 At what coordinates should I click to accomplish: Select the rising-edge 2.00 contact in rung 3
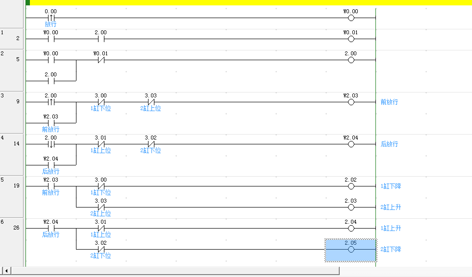point(50,102)
